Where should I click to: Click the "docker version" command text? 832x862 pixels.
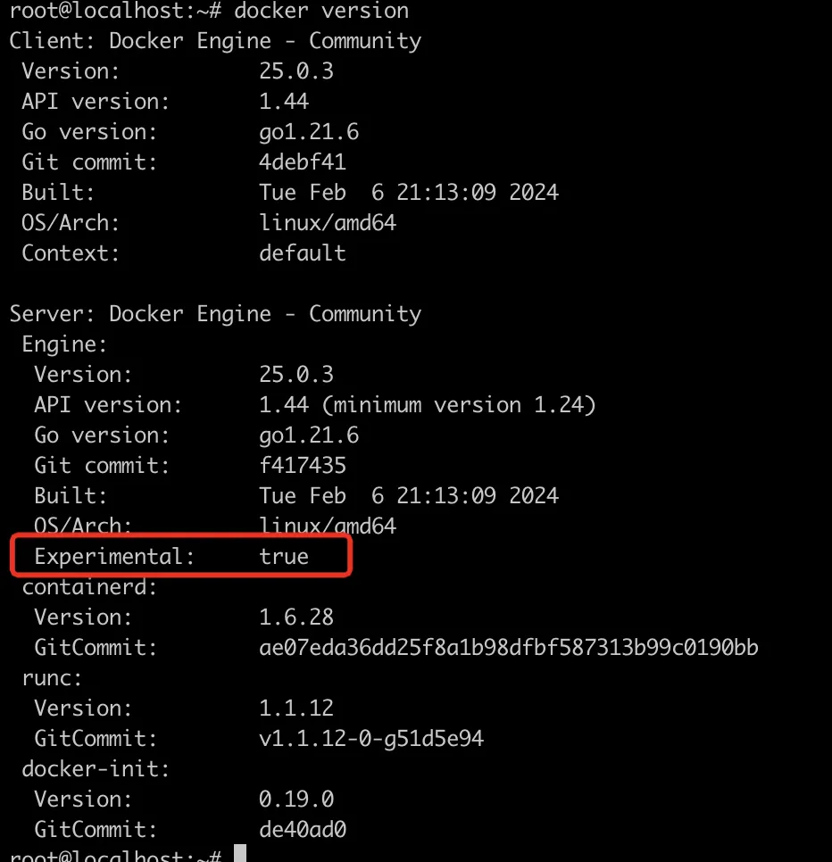(321, 11)
